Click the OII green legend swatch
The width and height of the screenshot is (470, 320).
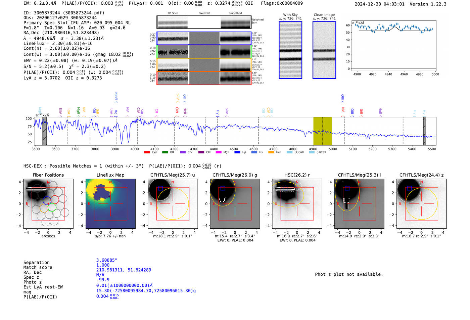[165, 152]
